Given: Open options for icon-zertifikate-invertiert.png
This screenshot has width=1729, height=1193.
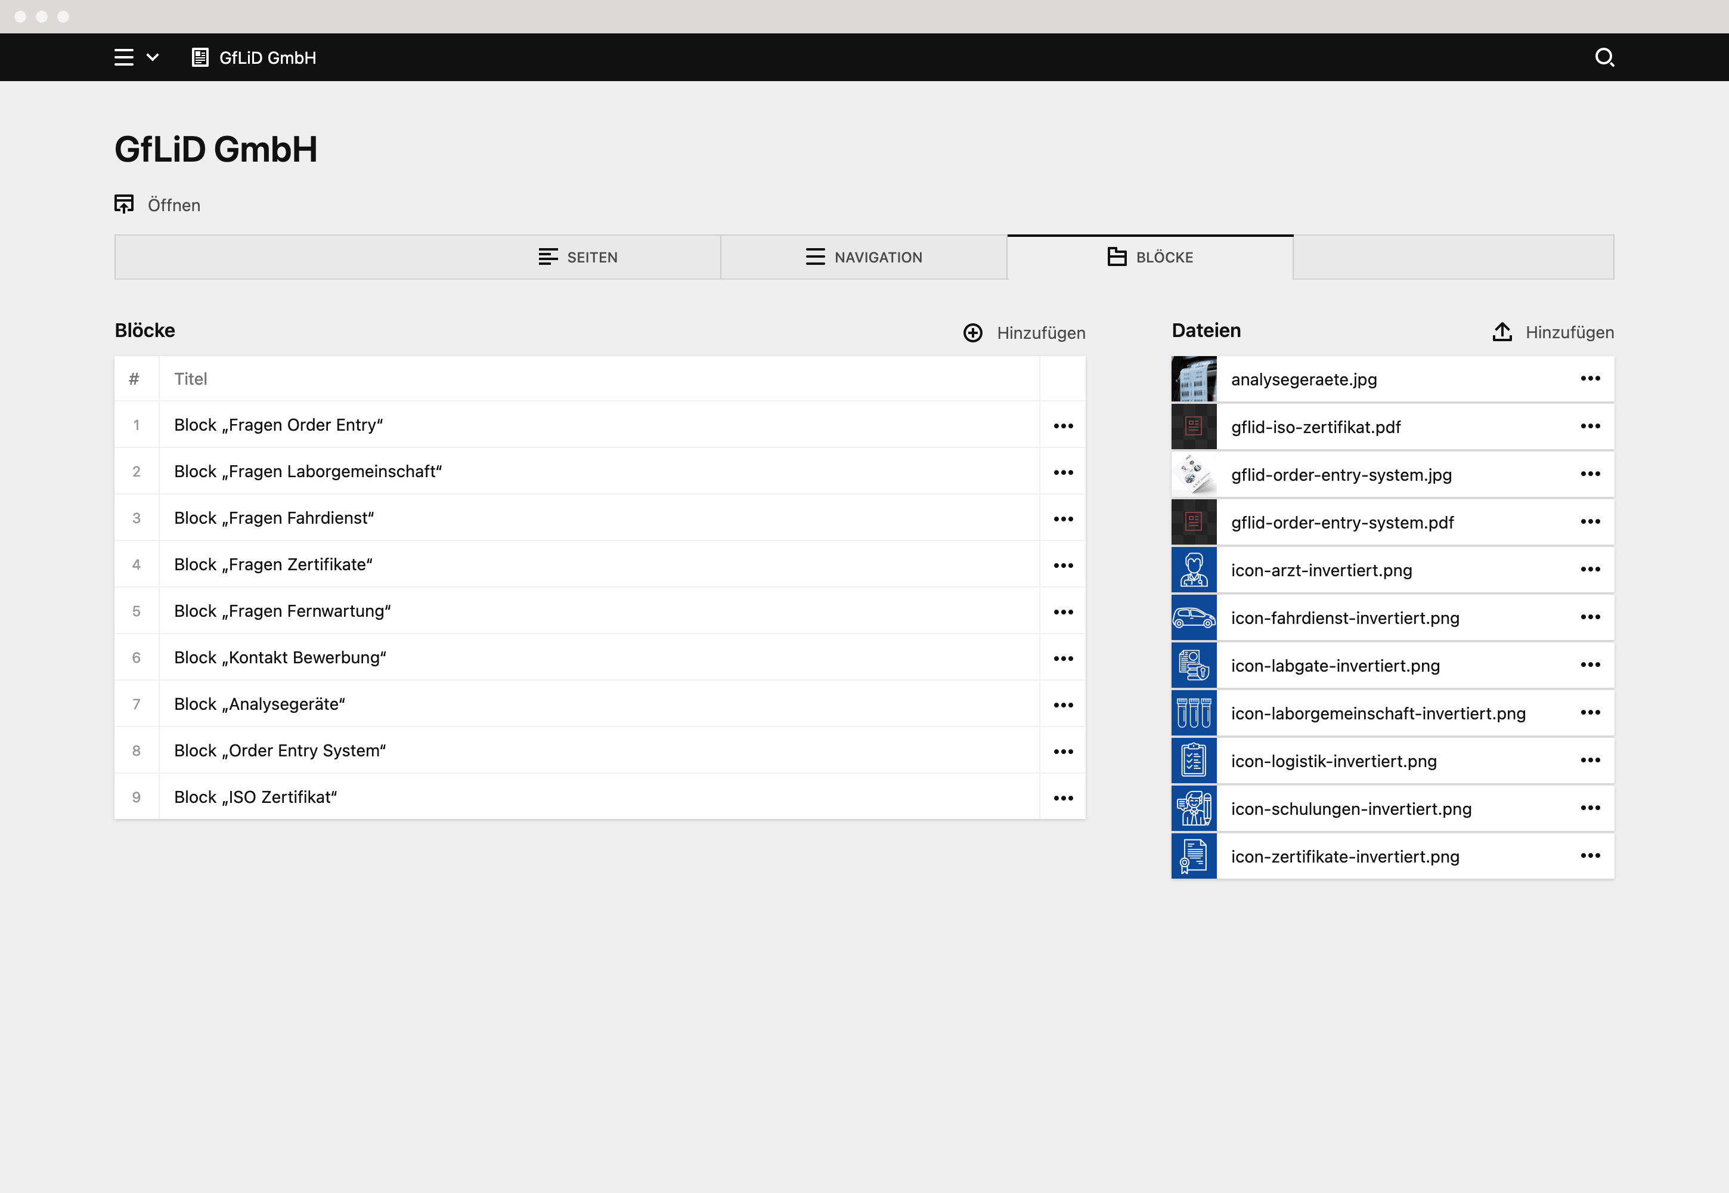Looking at the screenshot, I should [x=1590, y=856].
